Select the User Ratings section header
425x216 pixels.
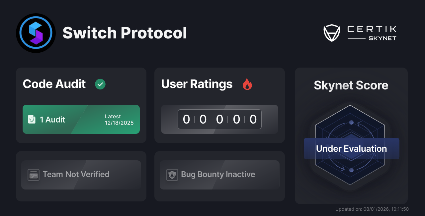click(x=197, y=84)
